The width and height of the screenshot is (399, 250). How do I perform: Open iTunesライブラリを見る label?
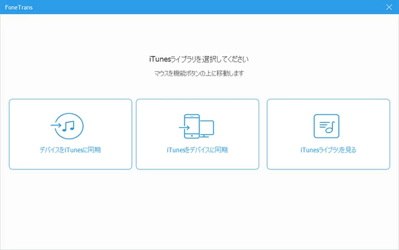point(328,150)
